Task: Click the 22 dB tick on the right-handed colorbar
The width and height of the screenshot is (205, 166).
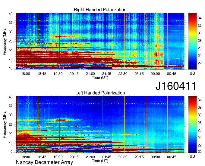Action: coord(200,63)
